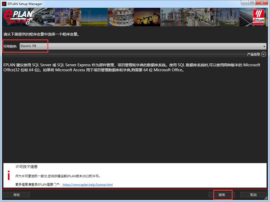Expand product info with the circular chevron
Viewport: 270px width, 202px height.
coord(263,54)
